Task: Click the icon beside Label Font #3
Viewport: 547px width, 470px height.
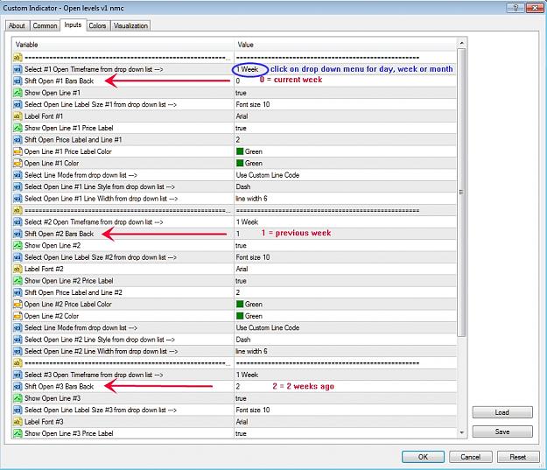Action: (x=18, y=422)
